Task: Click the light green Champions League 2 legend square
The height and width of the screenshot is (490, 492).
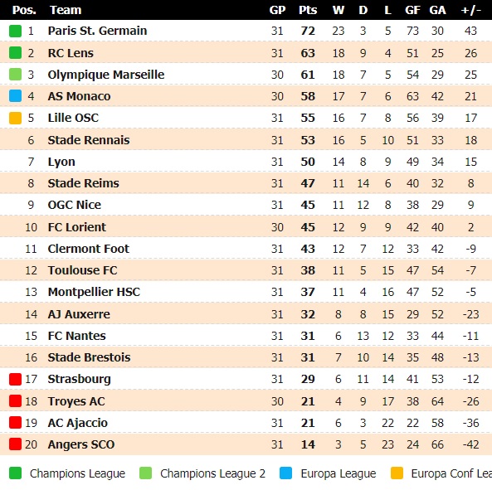Action: (x=145, y=473)
